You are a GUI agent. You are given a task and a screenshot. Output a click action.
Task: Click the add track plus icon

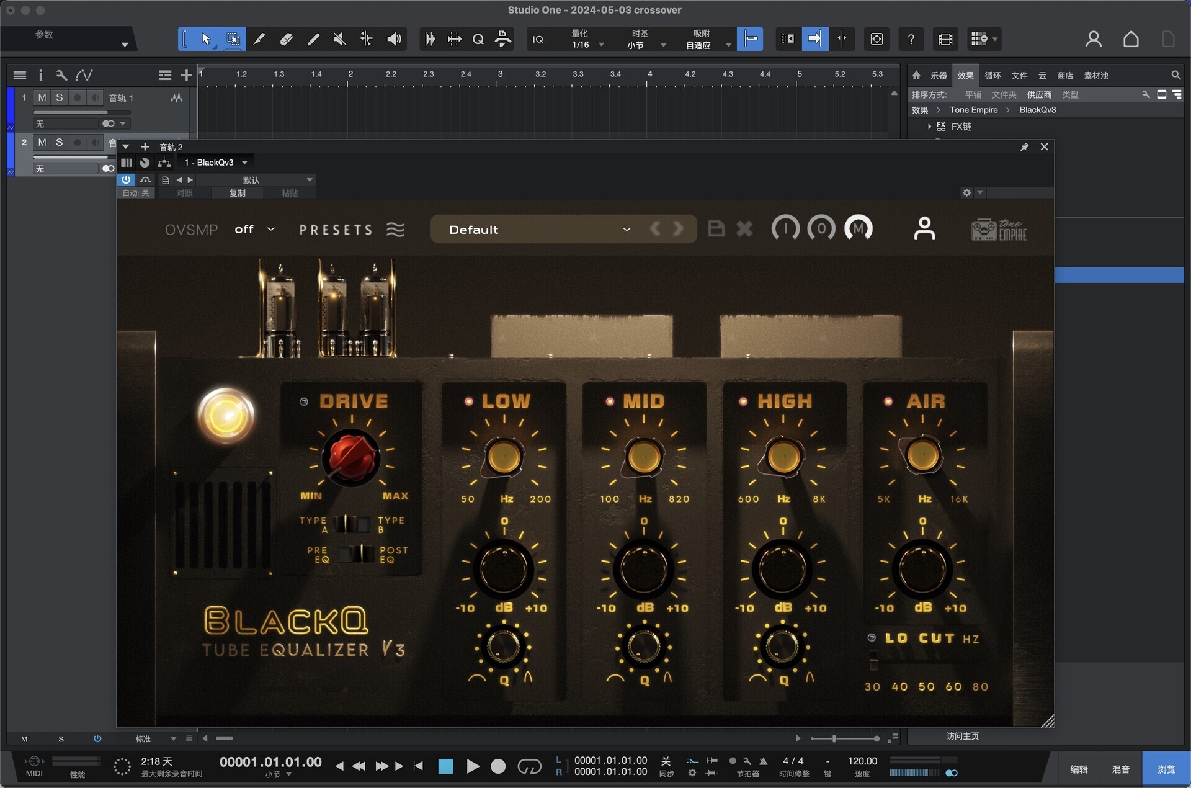186,75
